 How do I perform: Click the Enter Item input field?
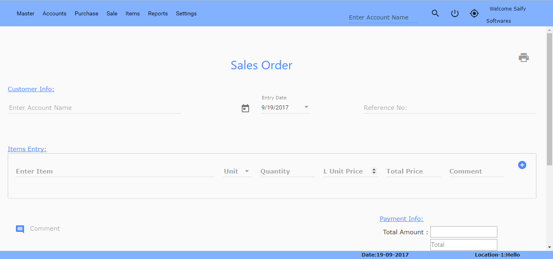[x=115, y=171]
